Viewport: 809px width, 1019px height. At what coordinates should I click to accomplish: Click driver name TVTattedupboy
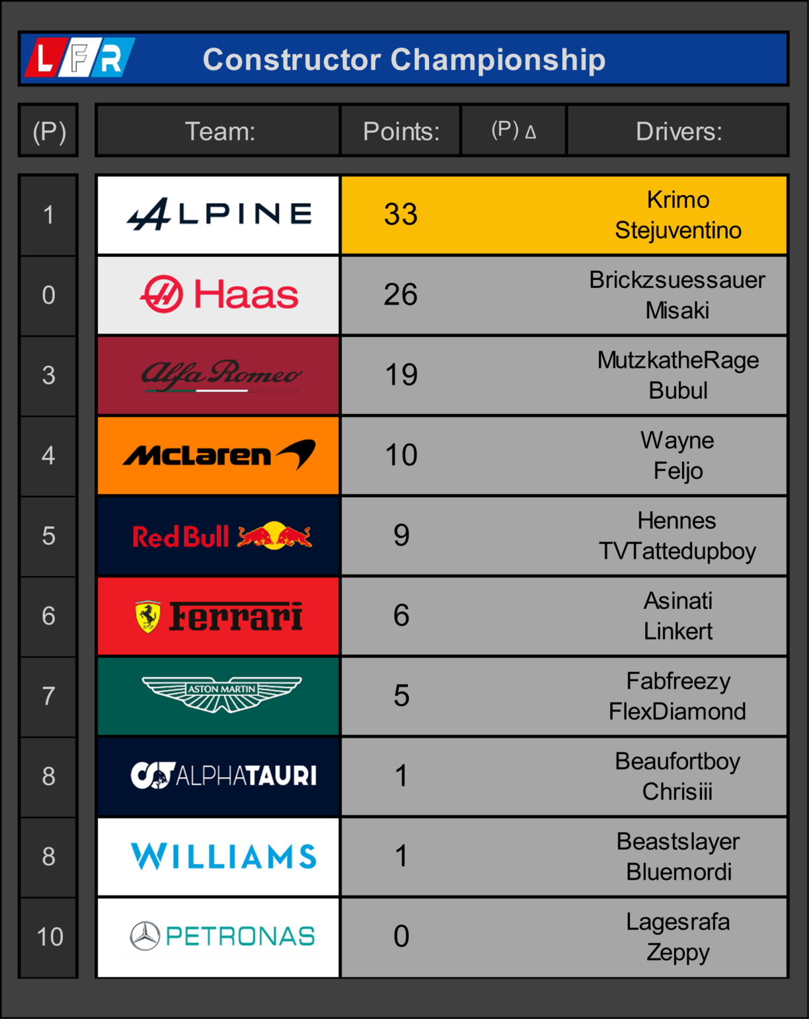pyautogui.click(x=677, y=551)
